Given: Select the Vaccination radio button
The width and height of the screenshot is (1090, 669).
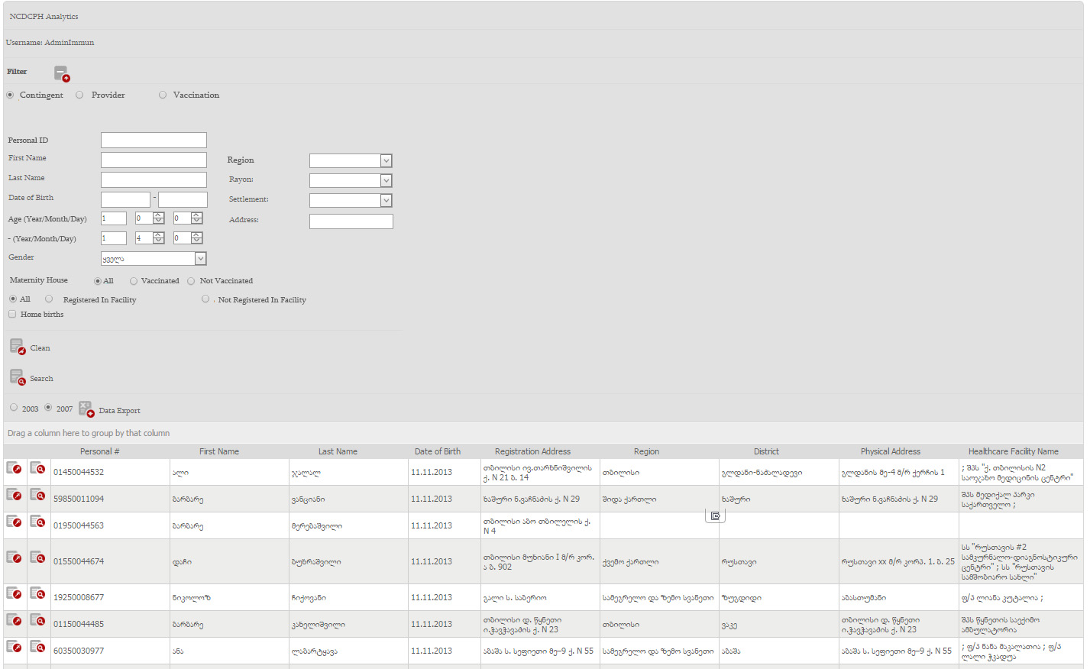Looking at the screenshot, I should [x=163, y=95].
